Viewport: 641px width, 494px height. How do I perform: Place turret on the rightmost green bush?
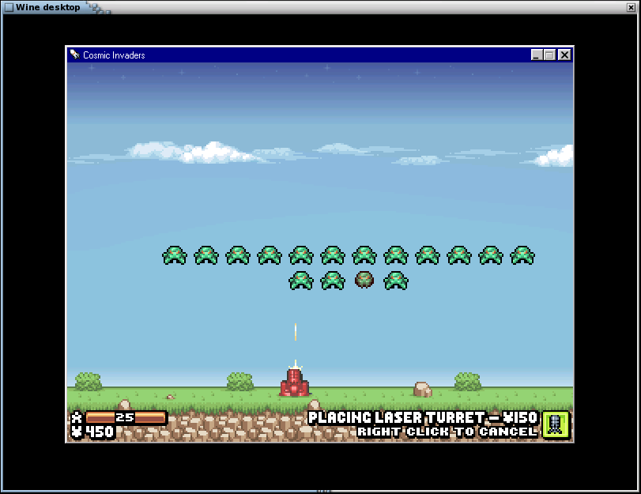point(468,382)
